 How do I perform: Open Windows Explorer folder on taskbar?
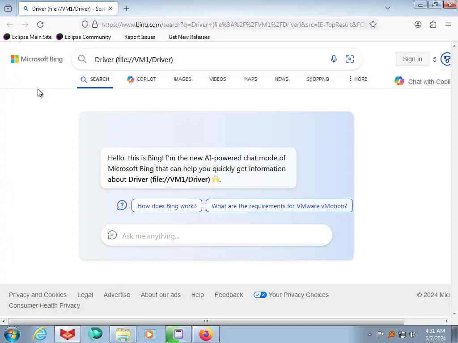tap(123, 334)
